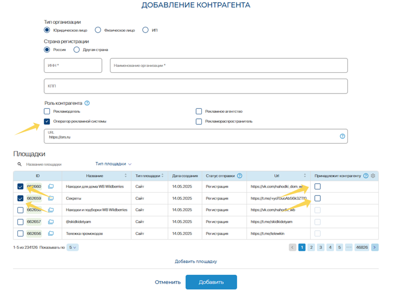Open the rows-per-page dropdown showing 5

click(72, 247)
